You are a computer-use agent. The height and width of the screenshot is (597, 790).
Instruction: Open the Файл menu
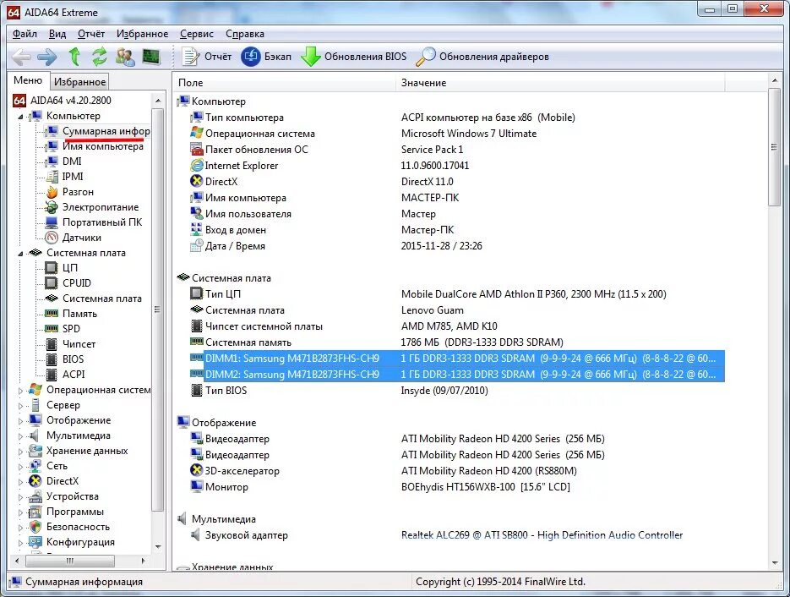point(25,34)
